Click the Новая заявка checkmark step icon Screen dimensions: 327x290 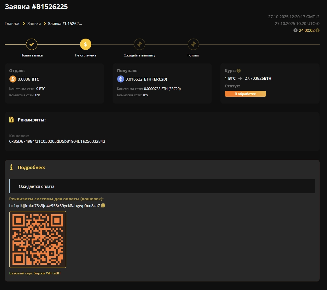[32, 44]
